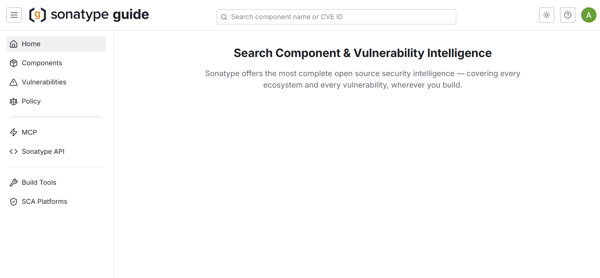Open the Policy sidebar link

(x=31, y=101)
